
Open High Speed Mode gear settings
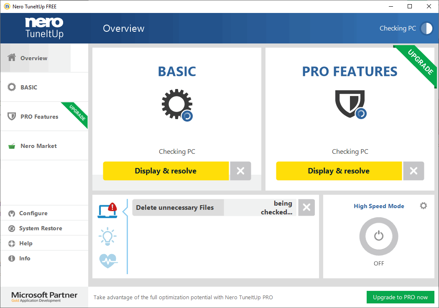coord(423,206)
